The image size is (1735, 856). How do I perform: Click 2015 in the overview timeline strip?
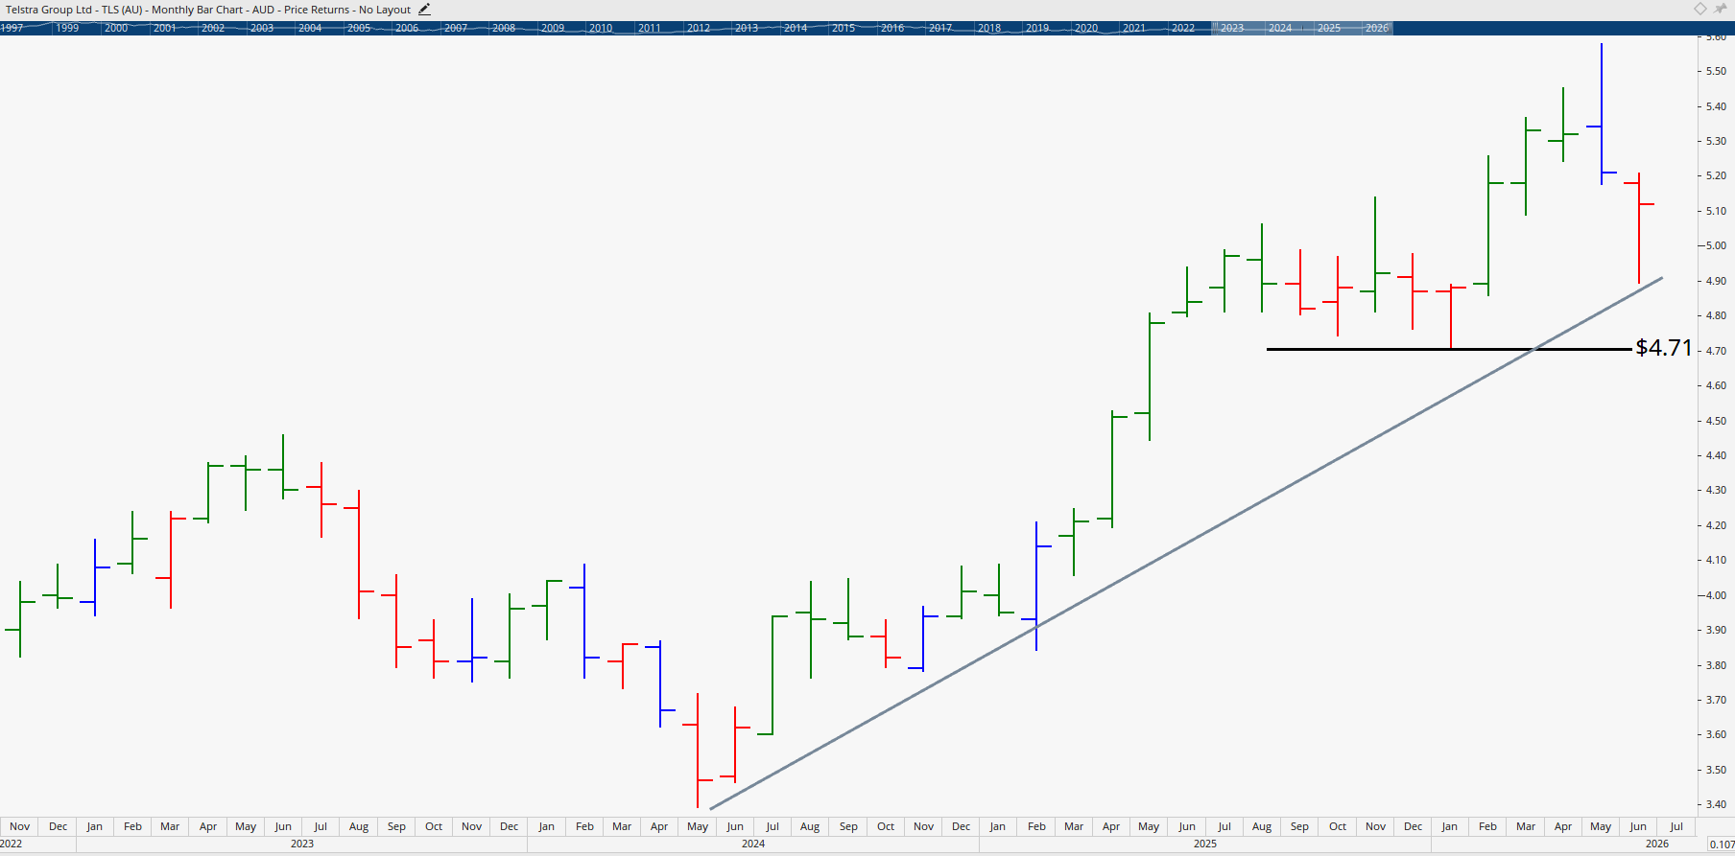pos(844,28)
